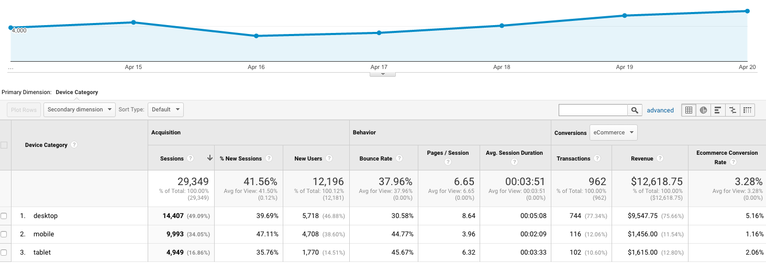Switch to the pie chart percentage view

[703, 110]
